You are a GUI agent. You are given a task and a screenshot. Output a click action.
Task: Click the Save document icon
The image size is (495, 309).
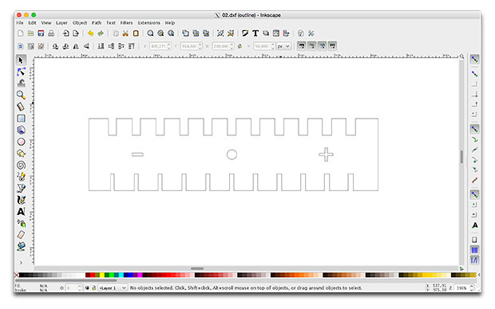click(41, 33)
